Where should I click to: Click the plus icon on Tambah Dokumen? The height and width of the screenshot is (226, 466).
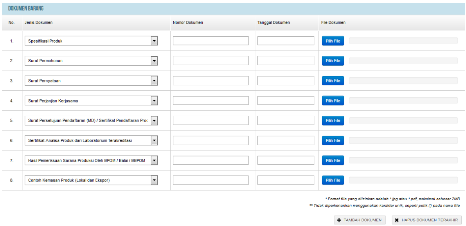(x=339, y=220)
